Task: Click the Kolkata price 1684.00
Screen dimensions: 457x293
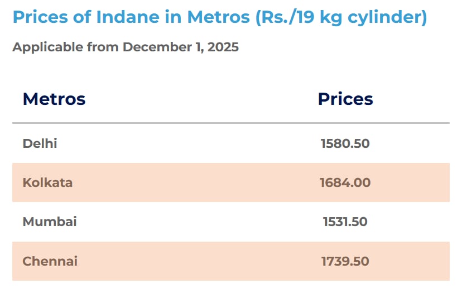Action: point(345,182)
